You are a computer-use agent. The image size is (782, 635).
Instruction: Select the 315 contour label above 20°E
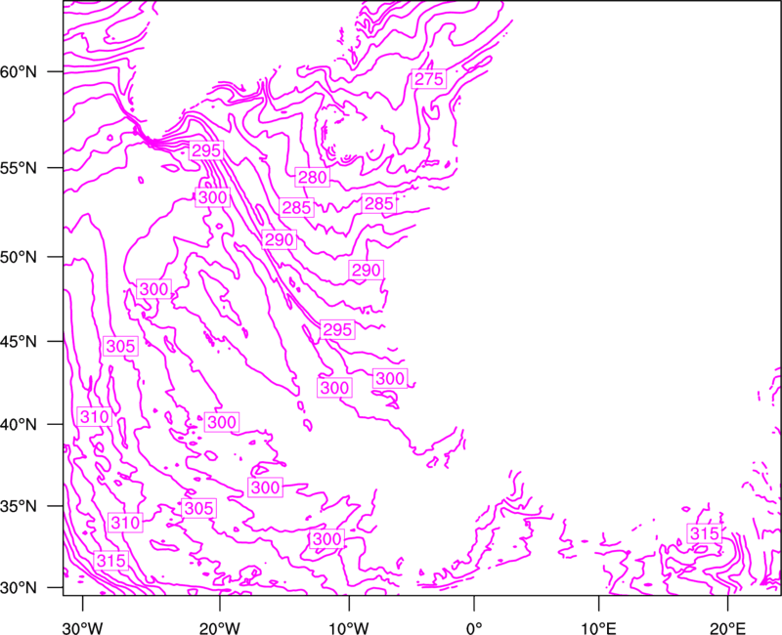(x=704, y=533)
